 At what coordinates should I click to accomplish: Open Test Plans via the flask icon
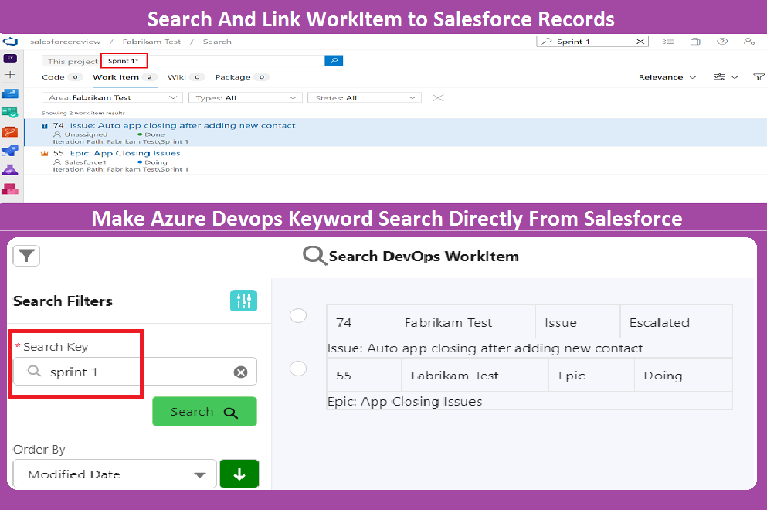[10, 170]
